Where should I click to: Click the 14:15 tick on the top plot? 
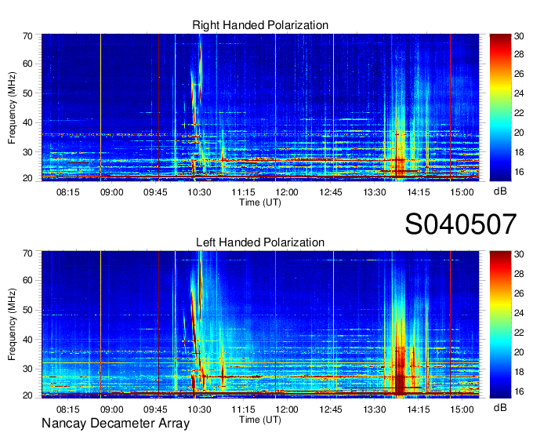419,192
